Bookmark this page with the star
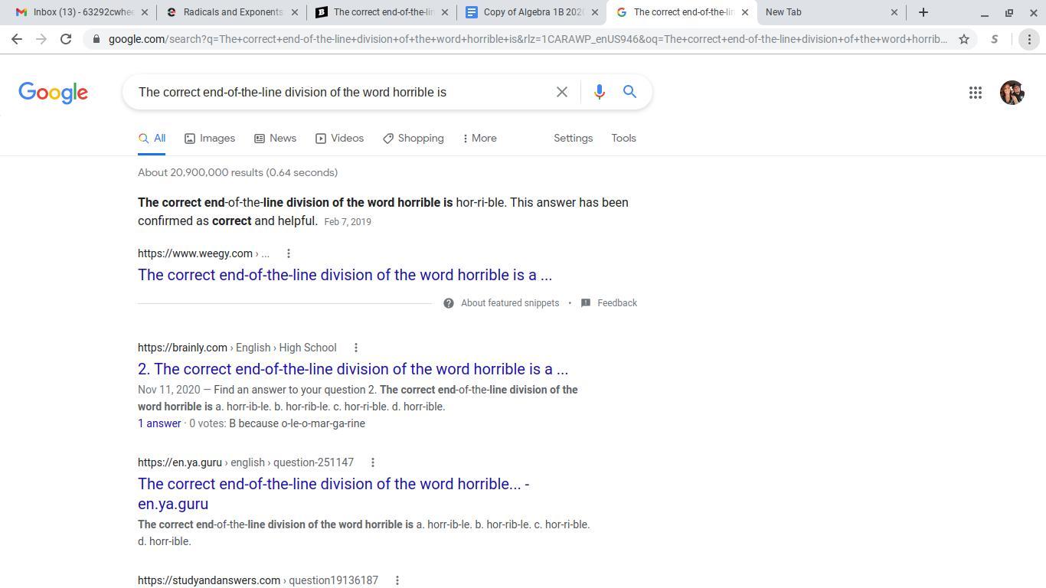 [x=964, y=39]
